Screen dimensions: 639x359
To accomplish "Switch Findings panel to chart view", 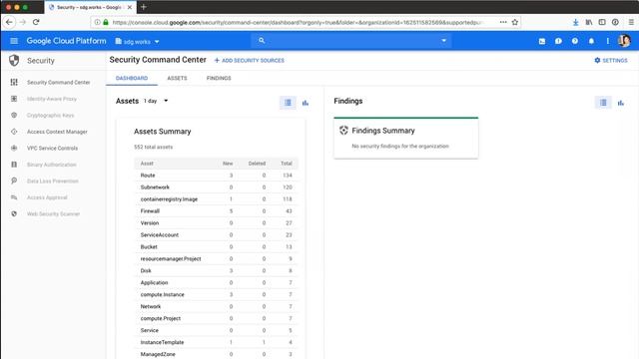I will pos(621,103).
